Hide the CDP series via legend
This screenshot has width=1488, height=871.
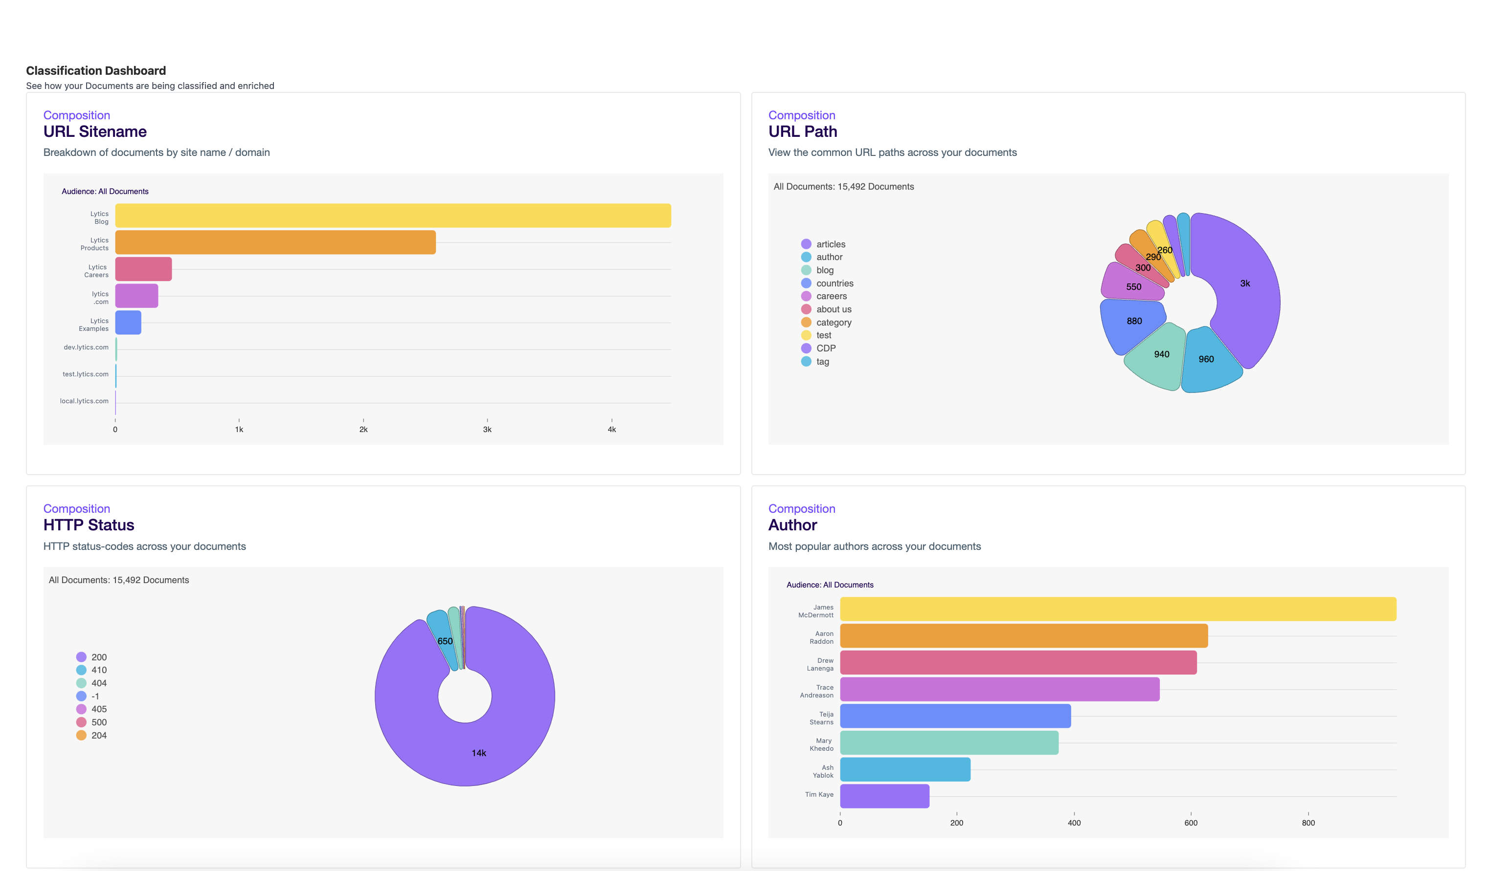(x=826, y=348)
